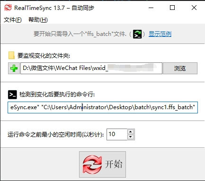Click the black command prompt icon beside 检测到变化后要执行的命令行
The height and width of the screenshot is (181, 205).
tap(12, 95)
